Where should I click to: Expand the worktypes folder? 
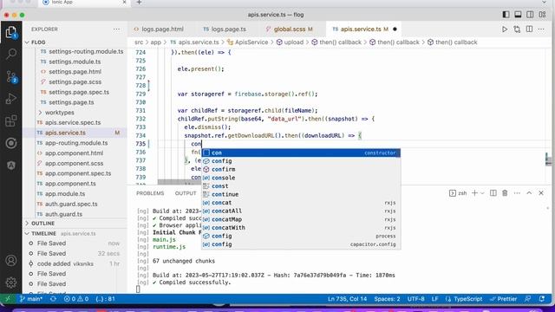pyautogui.click(x=60, y=113)
